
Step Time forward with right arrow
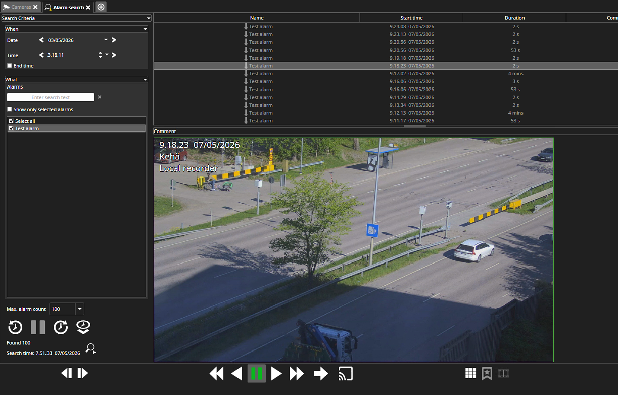click(x=114, y=55)
